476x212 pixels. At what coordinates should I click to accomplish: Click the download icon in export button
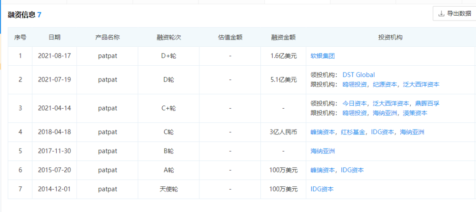[x=441, y=14]
